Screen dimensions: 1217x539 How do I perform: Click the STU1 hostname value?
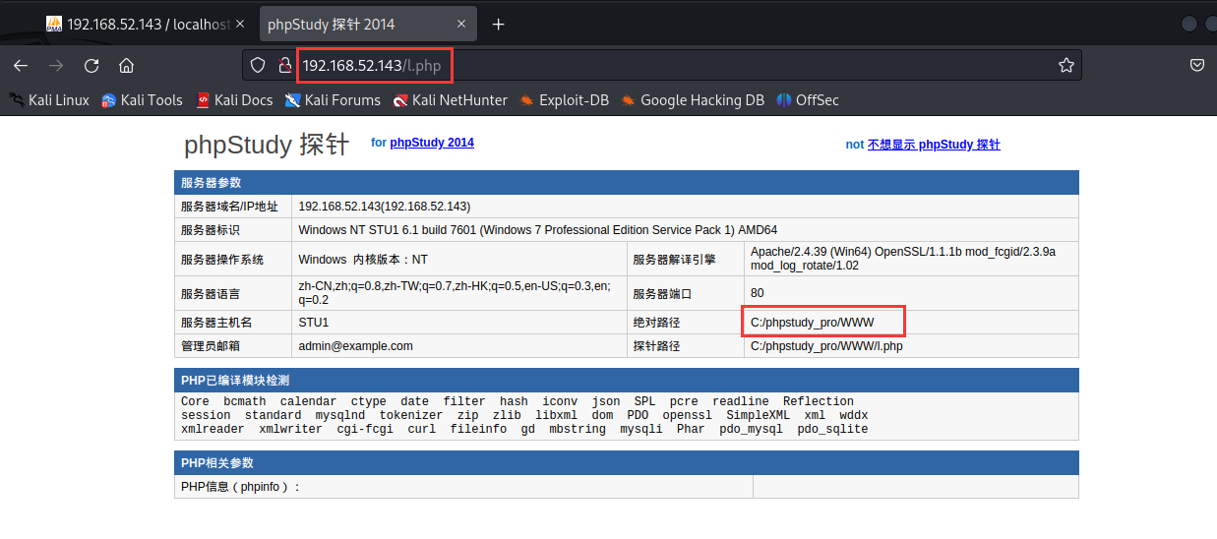click(x=314, y=322)
